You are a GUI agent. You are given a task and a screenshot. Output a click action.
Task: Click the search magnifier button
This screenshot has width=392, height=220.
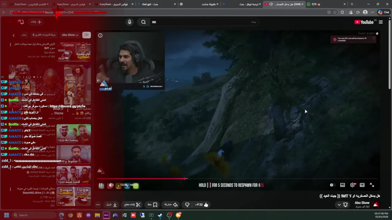point(143,22)
